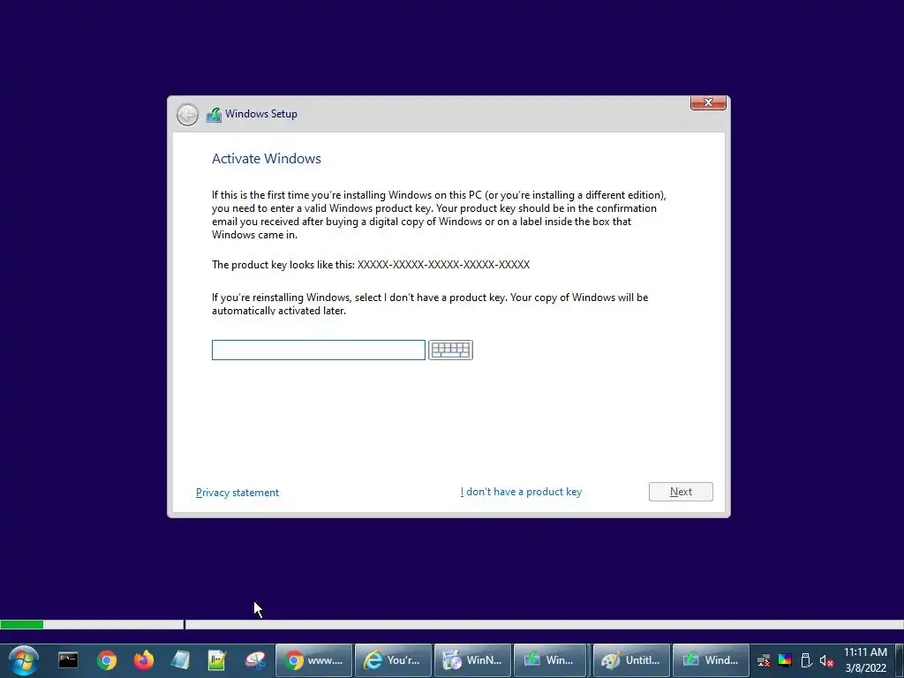This screenshot has height=678, width=904.
Task: Click the safely remove hardware tray icon
Action: (806, 660)
